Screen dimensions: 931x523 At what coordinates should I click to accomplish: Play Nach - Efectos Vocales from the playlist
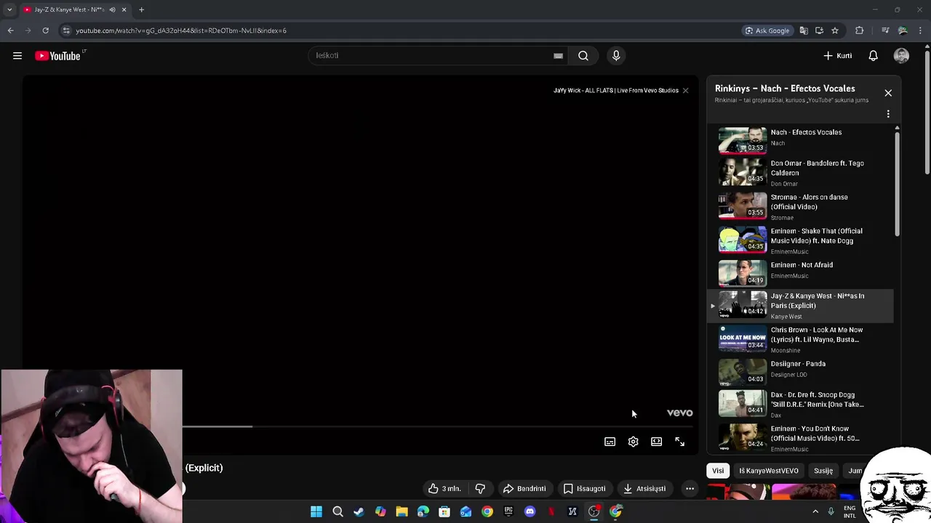tap(800, 139)
